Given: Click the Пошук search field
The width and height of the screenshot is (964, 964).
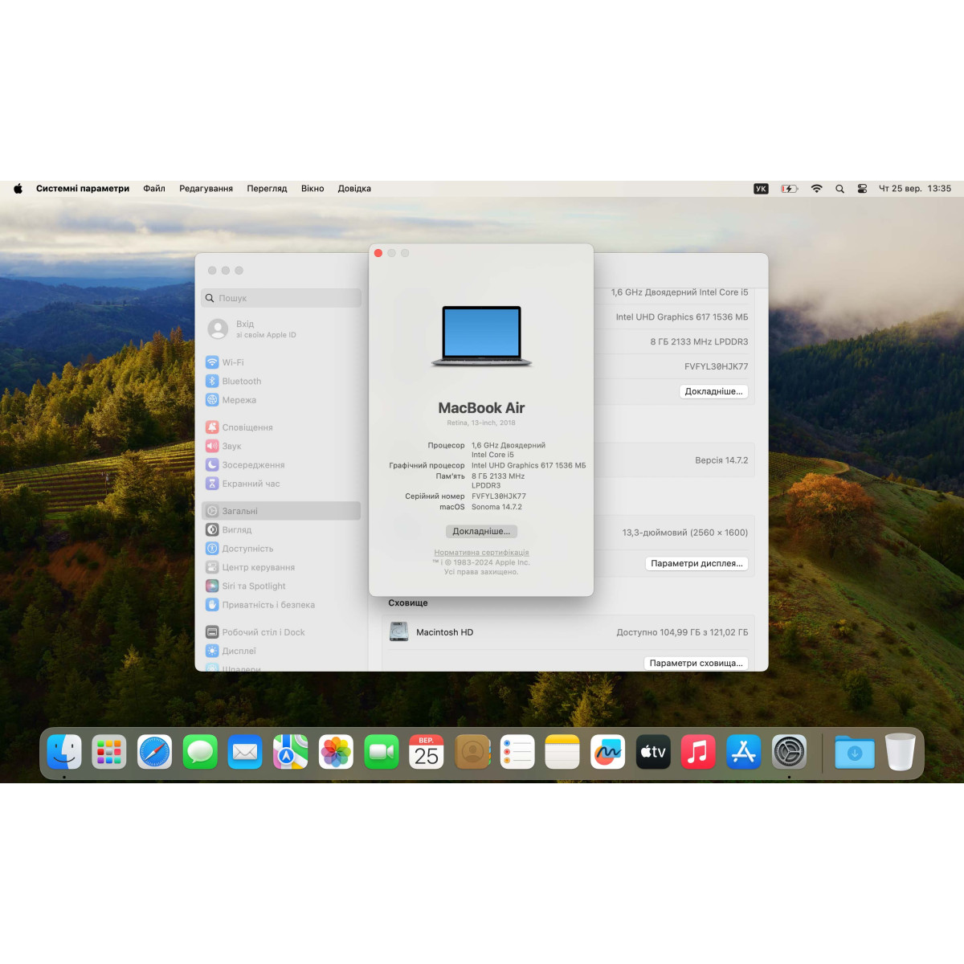Looking at the screenshot, I should pyautogui.click(x=281, y=298).
